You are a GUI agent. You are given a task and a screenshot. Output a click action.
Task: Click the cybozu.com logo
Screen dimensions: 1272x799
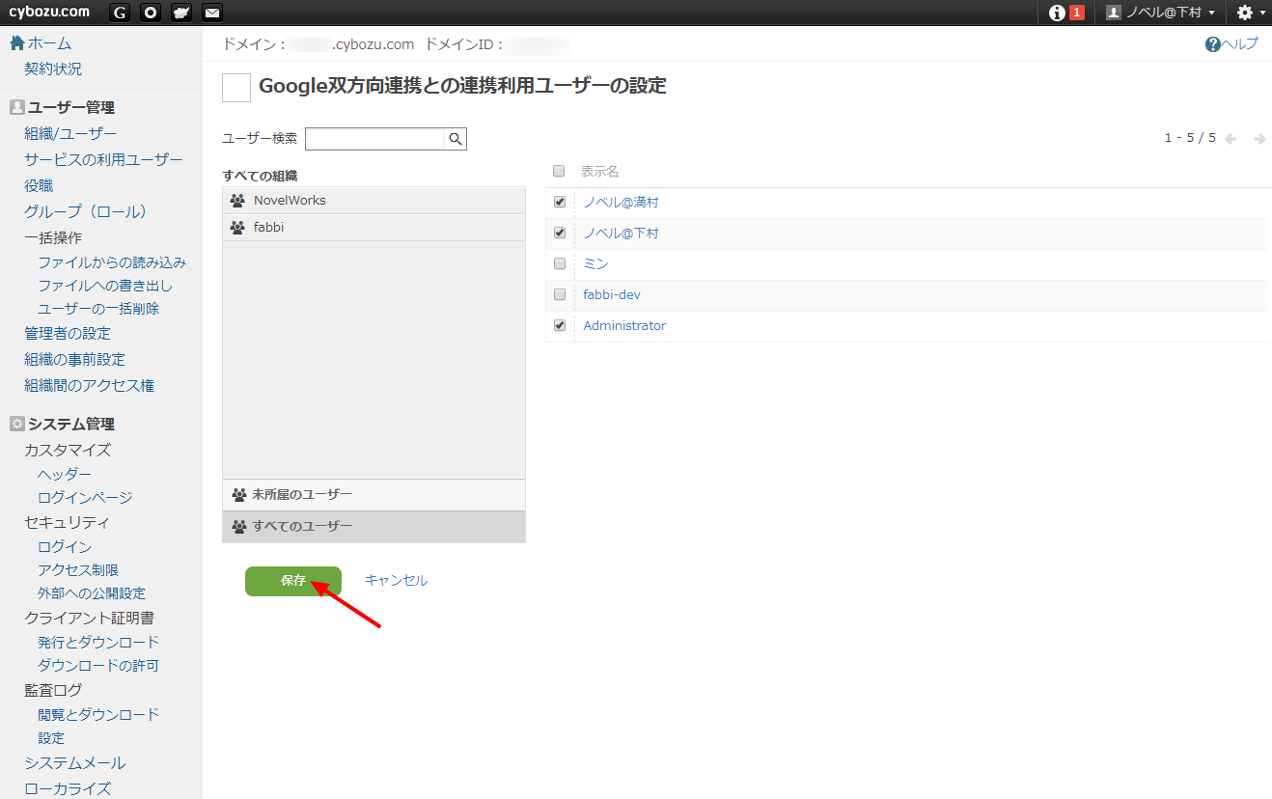[x=49, y=12]
